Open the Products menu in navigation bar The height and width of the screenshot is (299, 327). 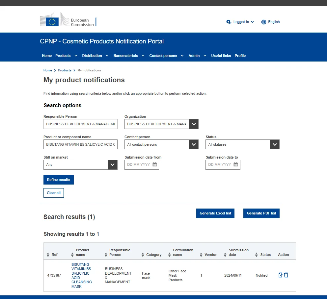pyautogui.click(x=66, y=56)
